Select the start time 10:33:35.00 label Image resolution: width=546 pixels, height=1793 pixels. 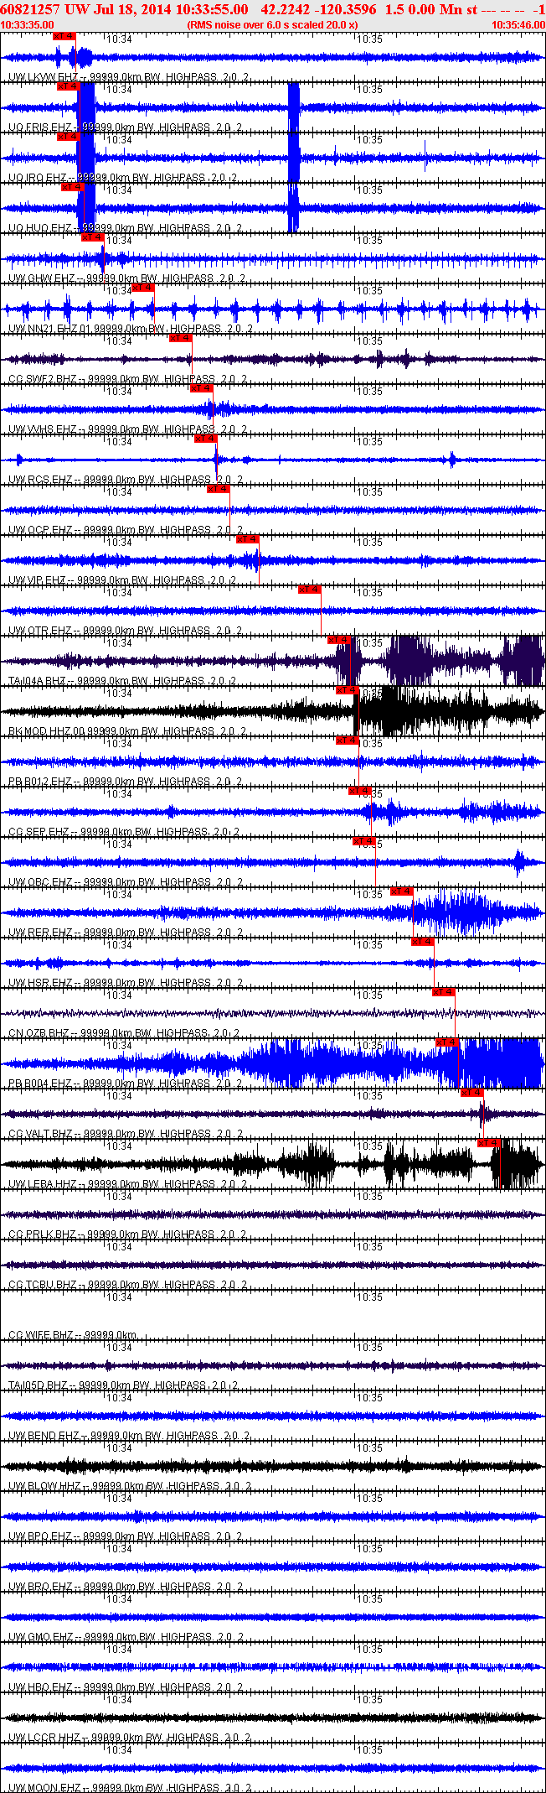pyautogui.click(x=28, y=25)
